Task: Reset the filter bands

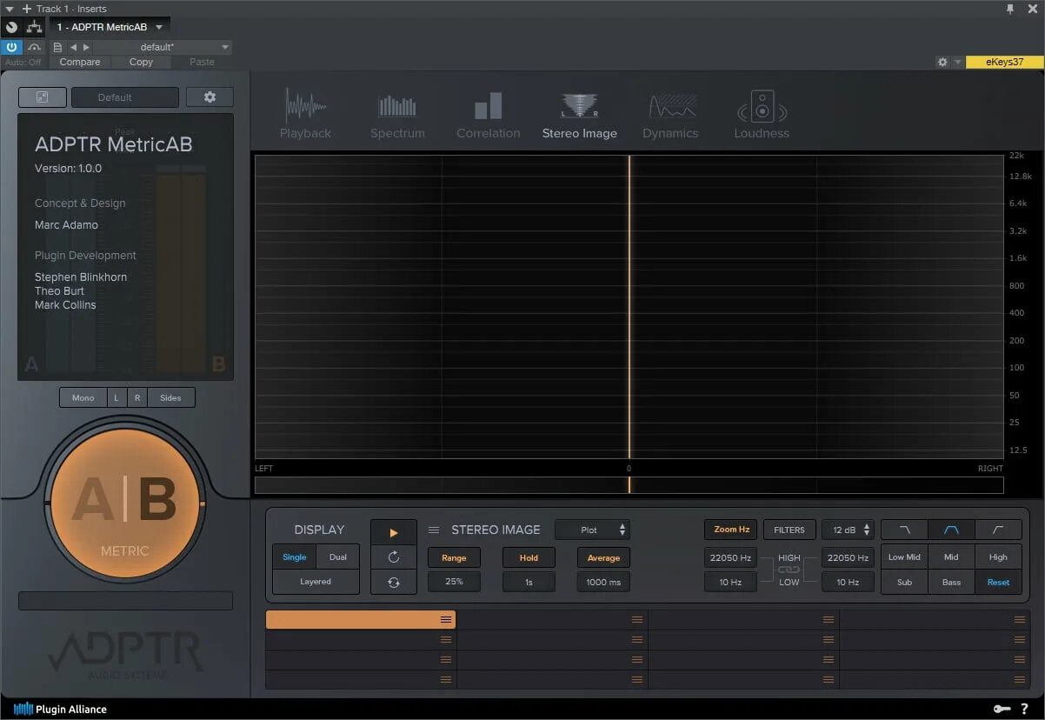Action: click(x=998, y=582)
